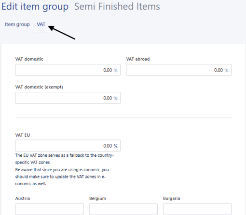246x215 pixels.
Task: Click the VAT EU label
Action: pos(23,135)
